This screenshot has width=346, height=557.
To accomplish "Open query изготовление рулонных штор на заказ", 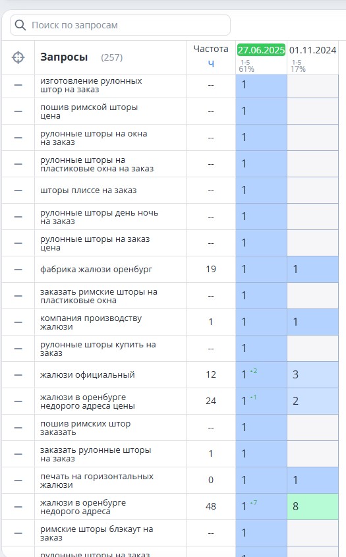I will click(91, 85).
